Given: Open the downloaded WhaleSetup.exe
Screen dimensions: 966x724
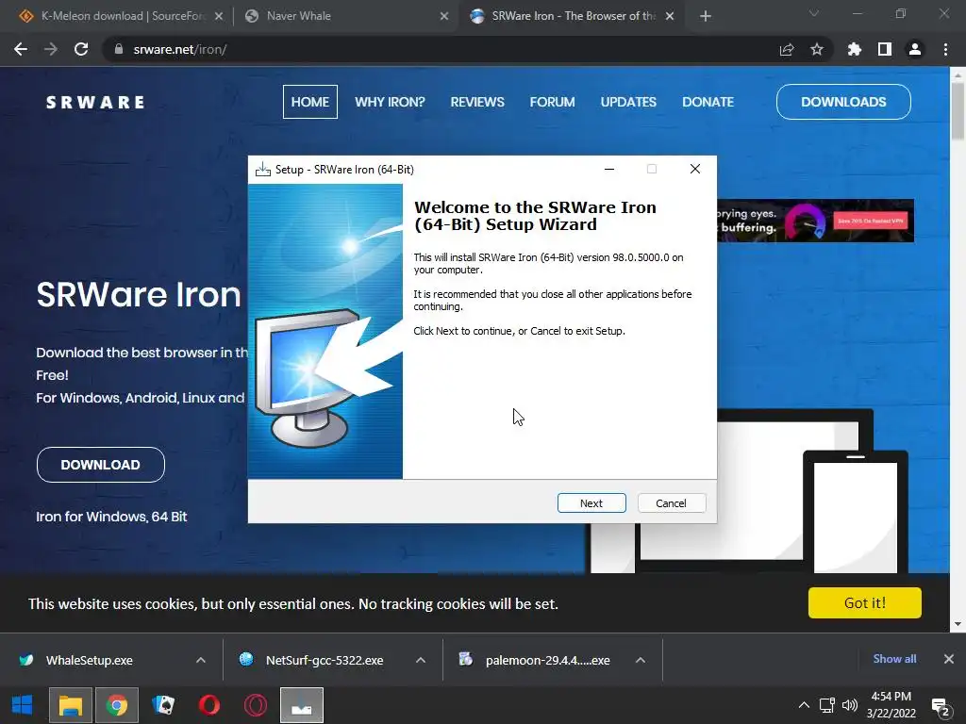Looking at the screenshot, I should pos(90,660).
